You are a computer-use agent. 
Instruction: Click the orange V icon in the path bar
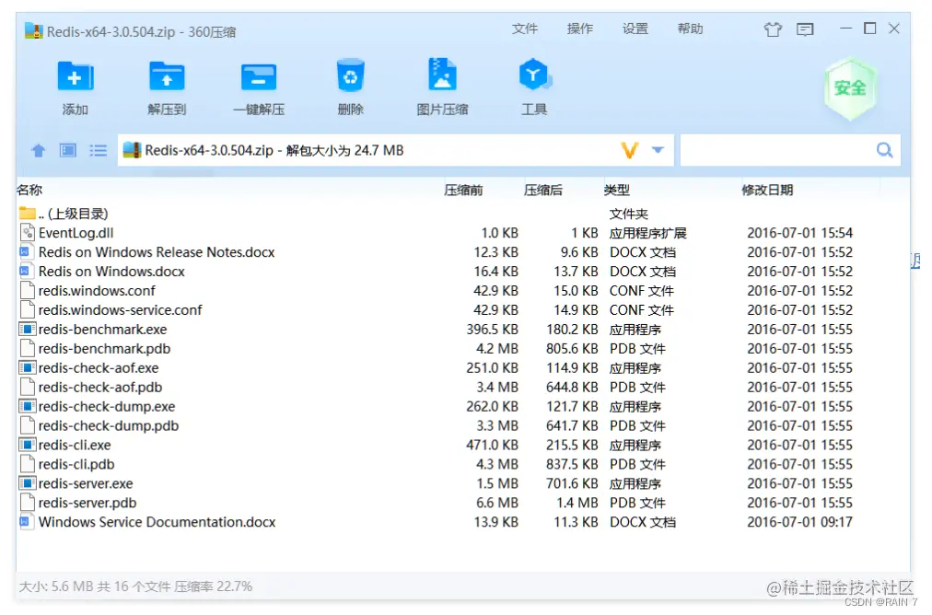point(629,150)
